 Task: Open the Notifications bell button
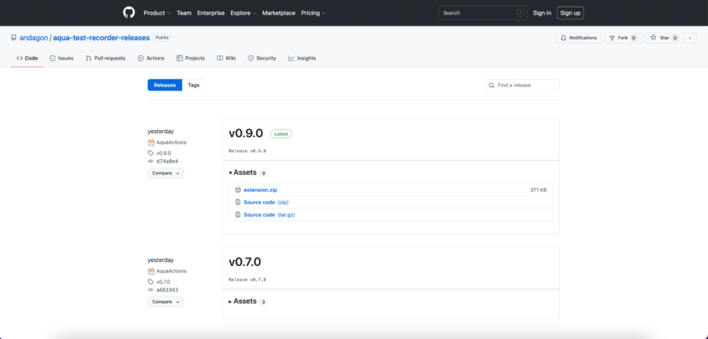click(x=578, y=38)
